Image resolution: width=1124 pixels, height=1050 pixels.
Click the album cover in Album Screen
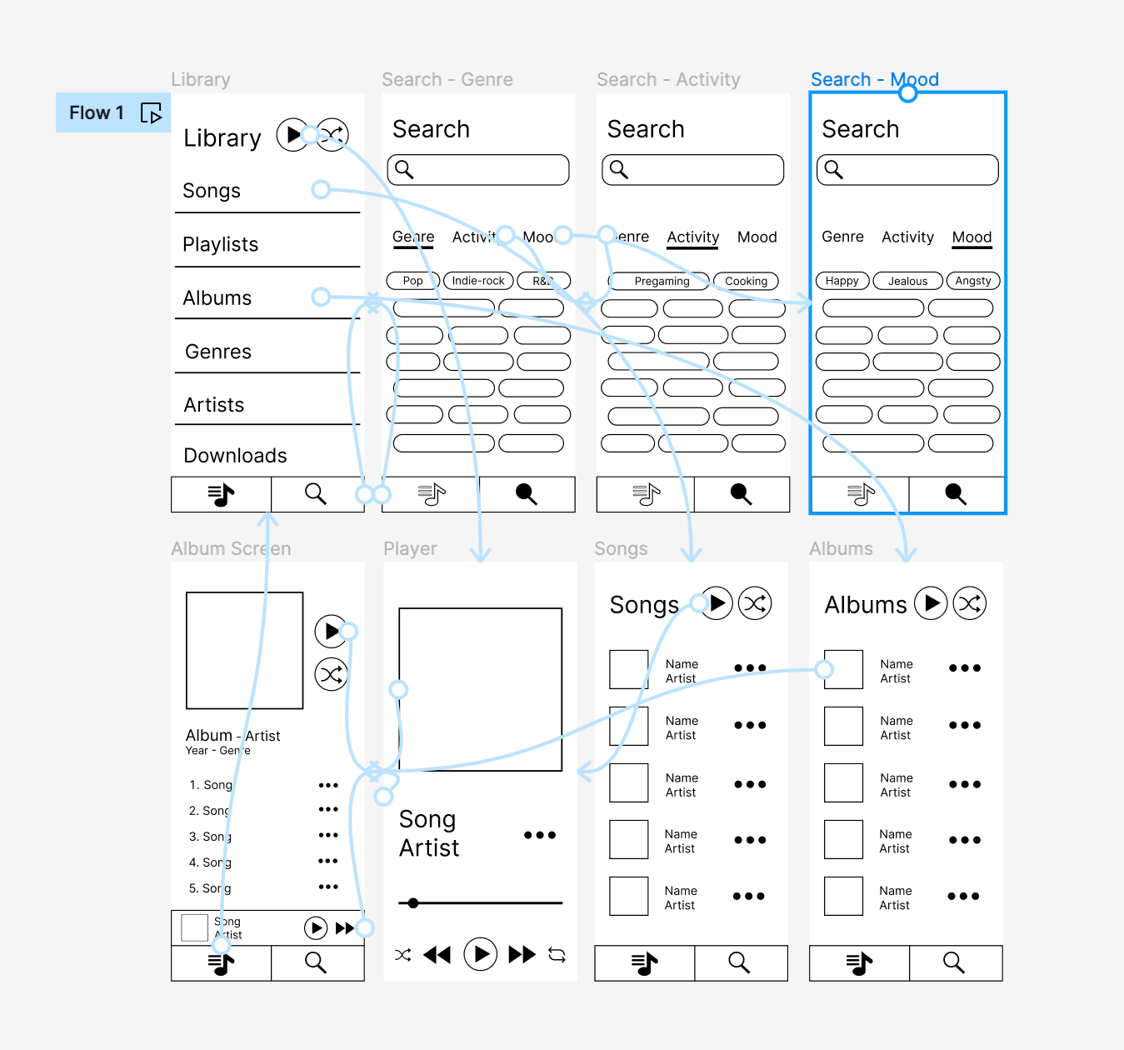pos(245,651)
